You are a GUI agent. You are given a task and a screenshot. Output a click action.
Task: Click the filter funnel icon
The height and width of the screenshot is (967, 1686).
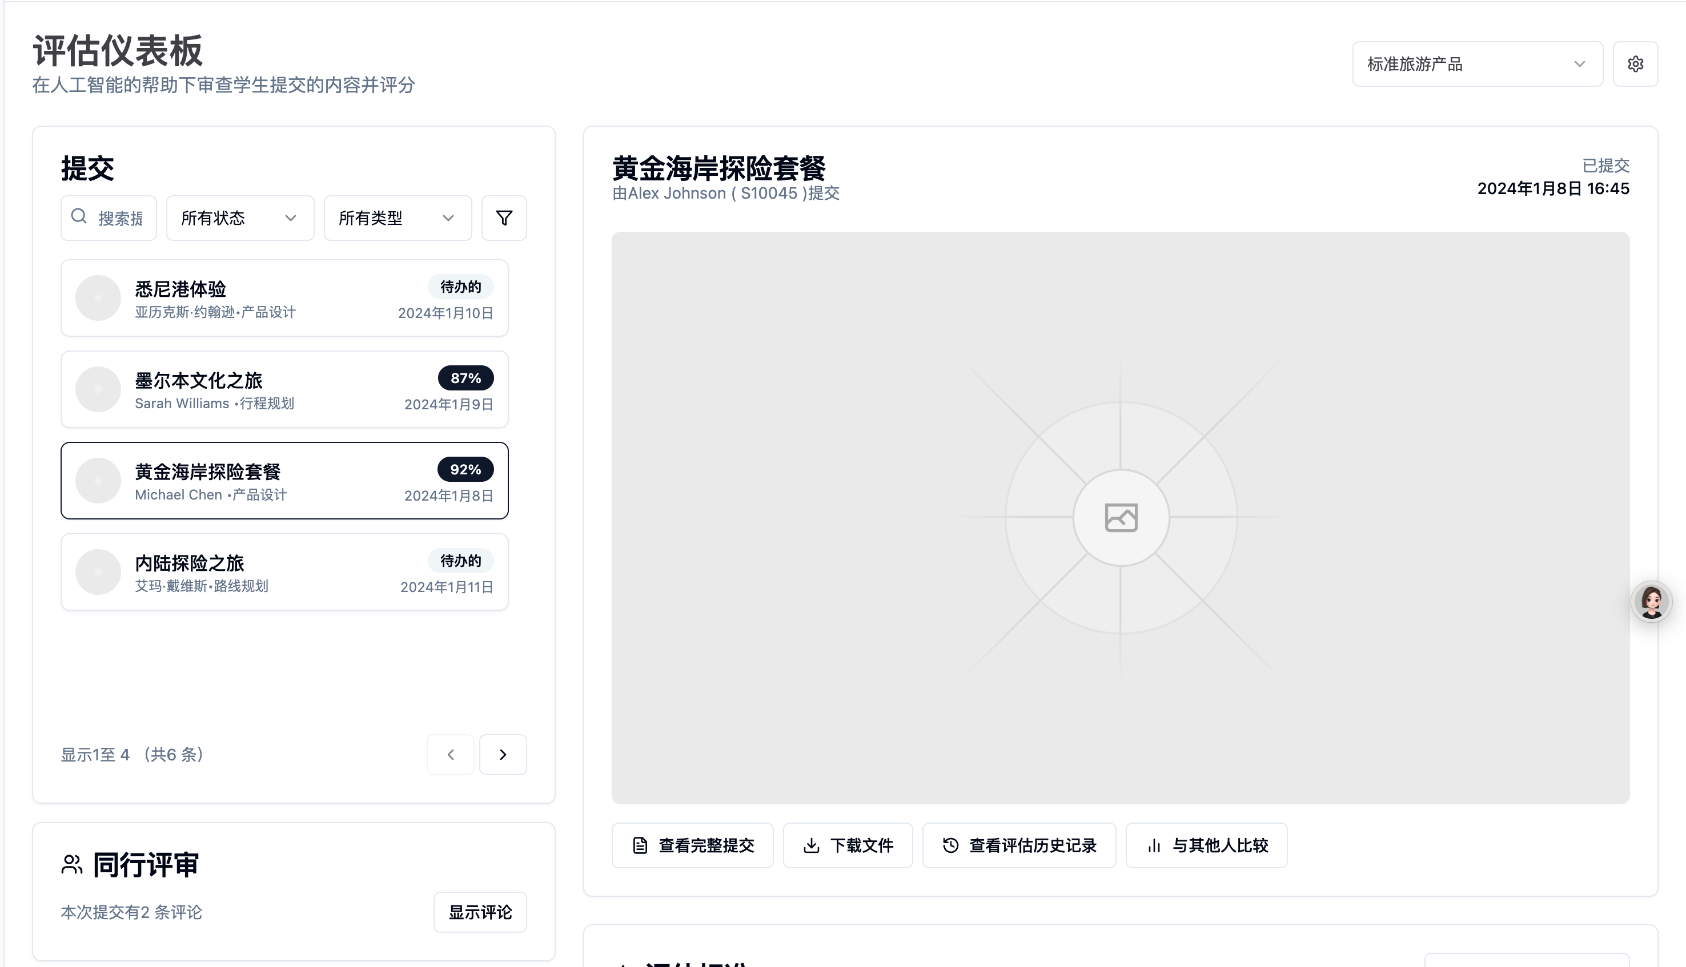click(x=504, y=218)
